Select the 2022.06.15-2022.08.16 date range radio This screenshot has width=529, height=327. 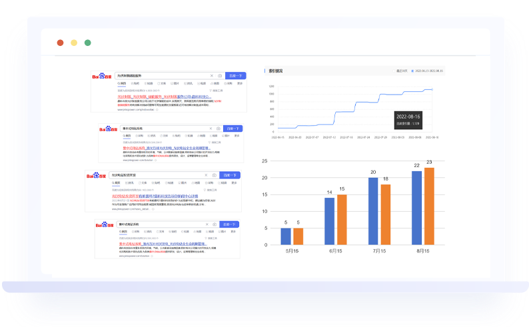click(x=413, y=70)
